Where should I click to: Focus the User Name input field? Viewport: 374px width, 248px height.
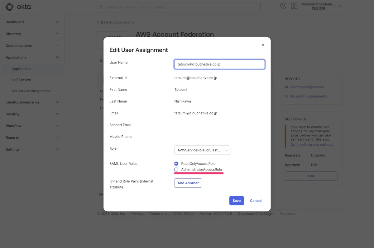point(219,64)
